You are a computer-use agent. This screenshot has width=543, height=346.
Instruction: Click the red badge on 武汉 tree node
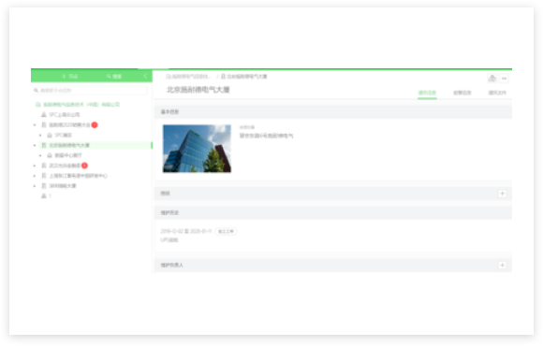84,166
